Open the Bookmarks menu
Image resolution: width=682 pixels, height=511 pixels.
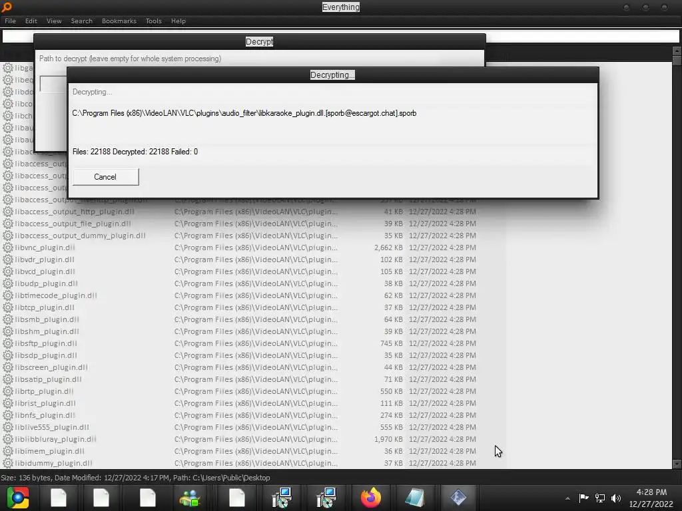tap(119, 21)
